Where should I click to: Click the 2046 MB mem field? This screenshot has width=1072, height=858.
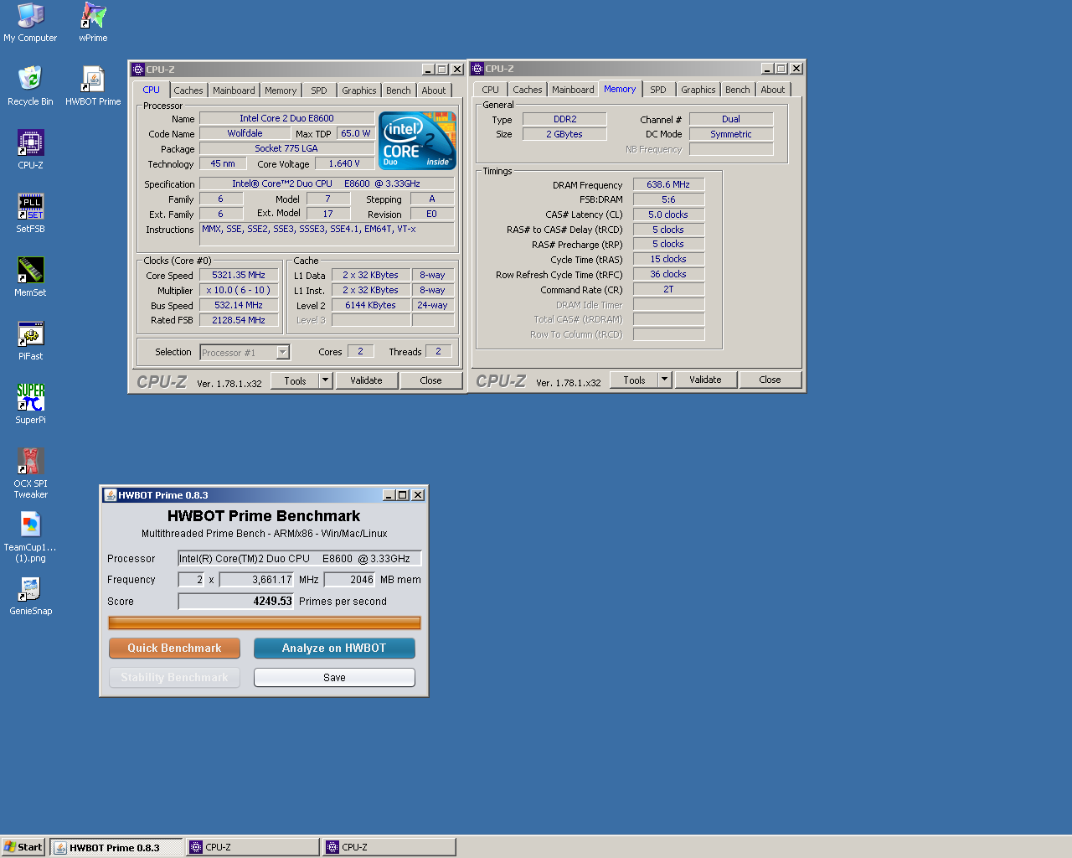pos(349,580)
